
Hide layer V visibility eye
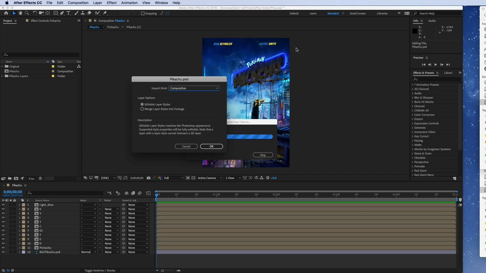click(x=3, y=213)
